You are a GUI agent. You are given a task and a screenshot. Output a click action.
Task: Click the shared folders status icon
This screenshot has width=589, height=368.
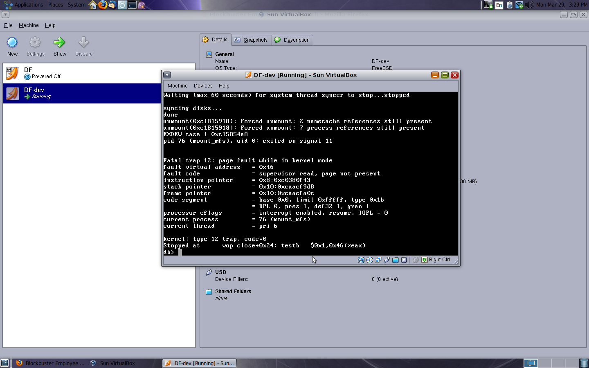(396, 260)
